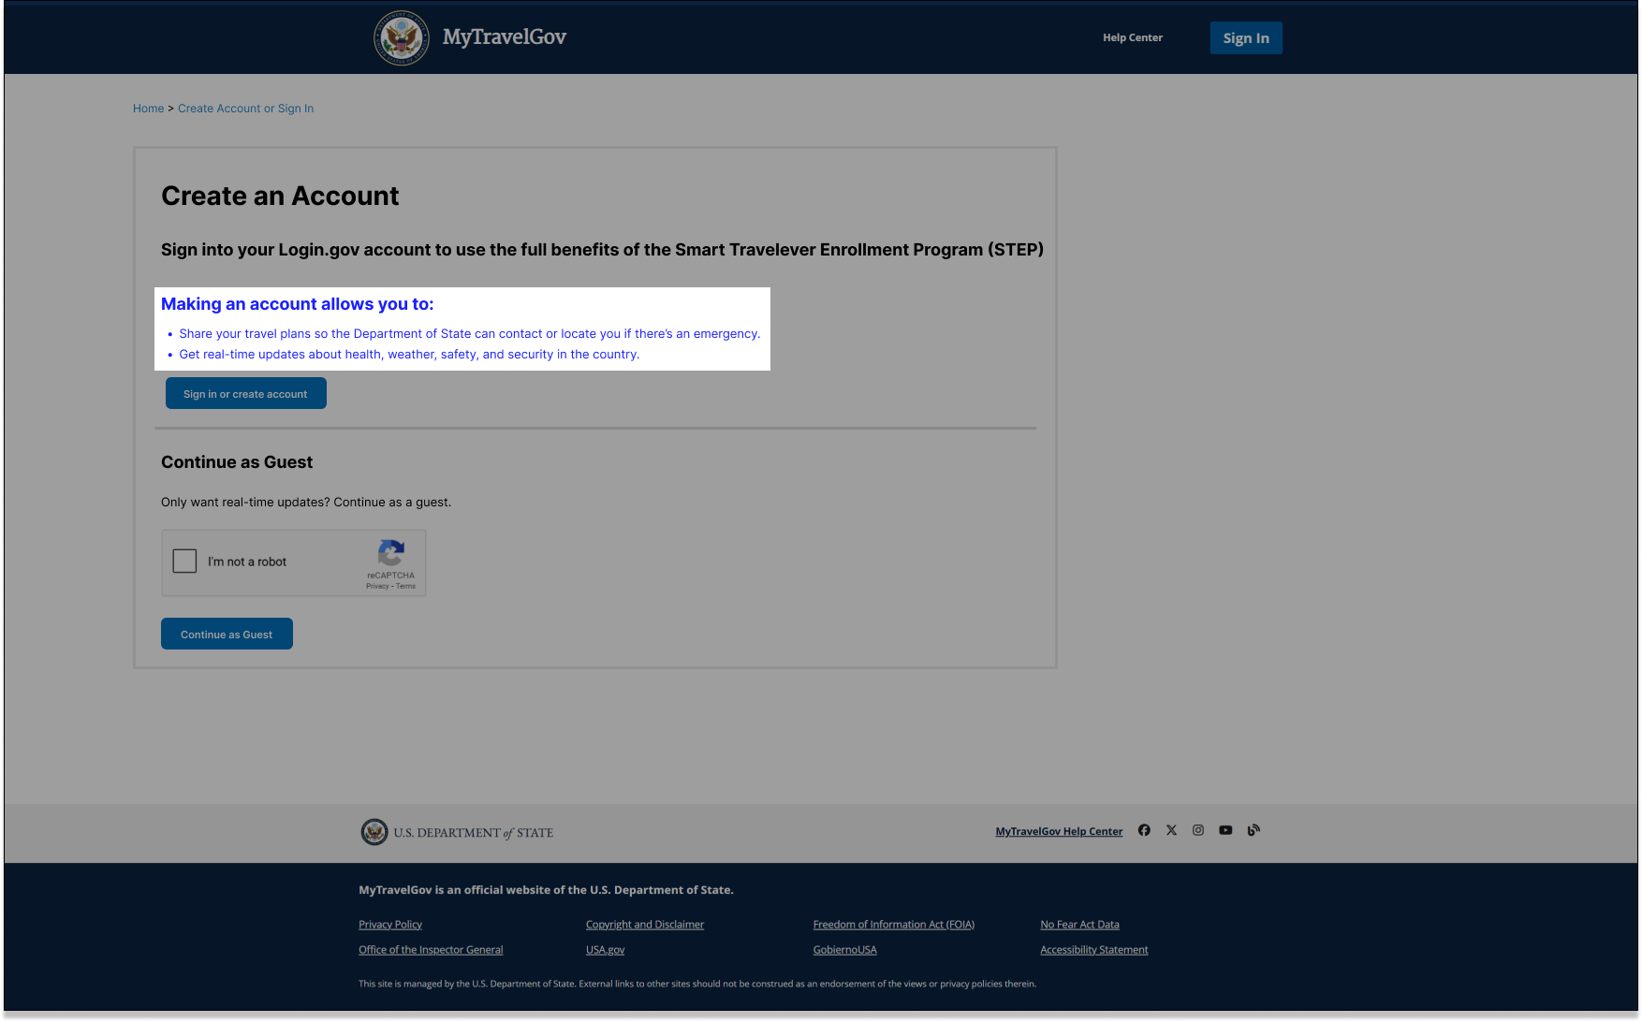Click the Continue as Guest section heading

pos(237,462)
